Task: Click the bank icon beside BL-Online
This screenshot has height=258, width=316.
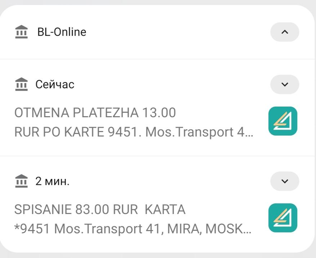Action: 22,32
